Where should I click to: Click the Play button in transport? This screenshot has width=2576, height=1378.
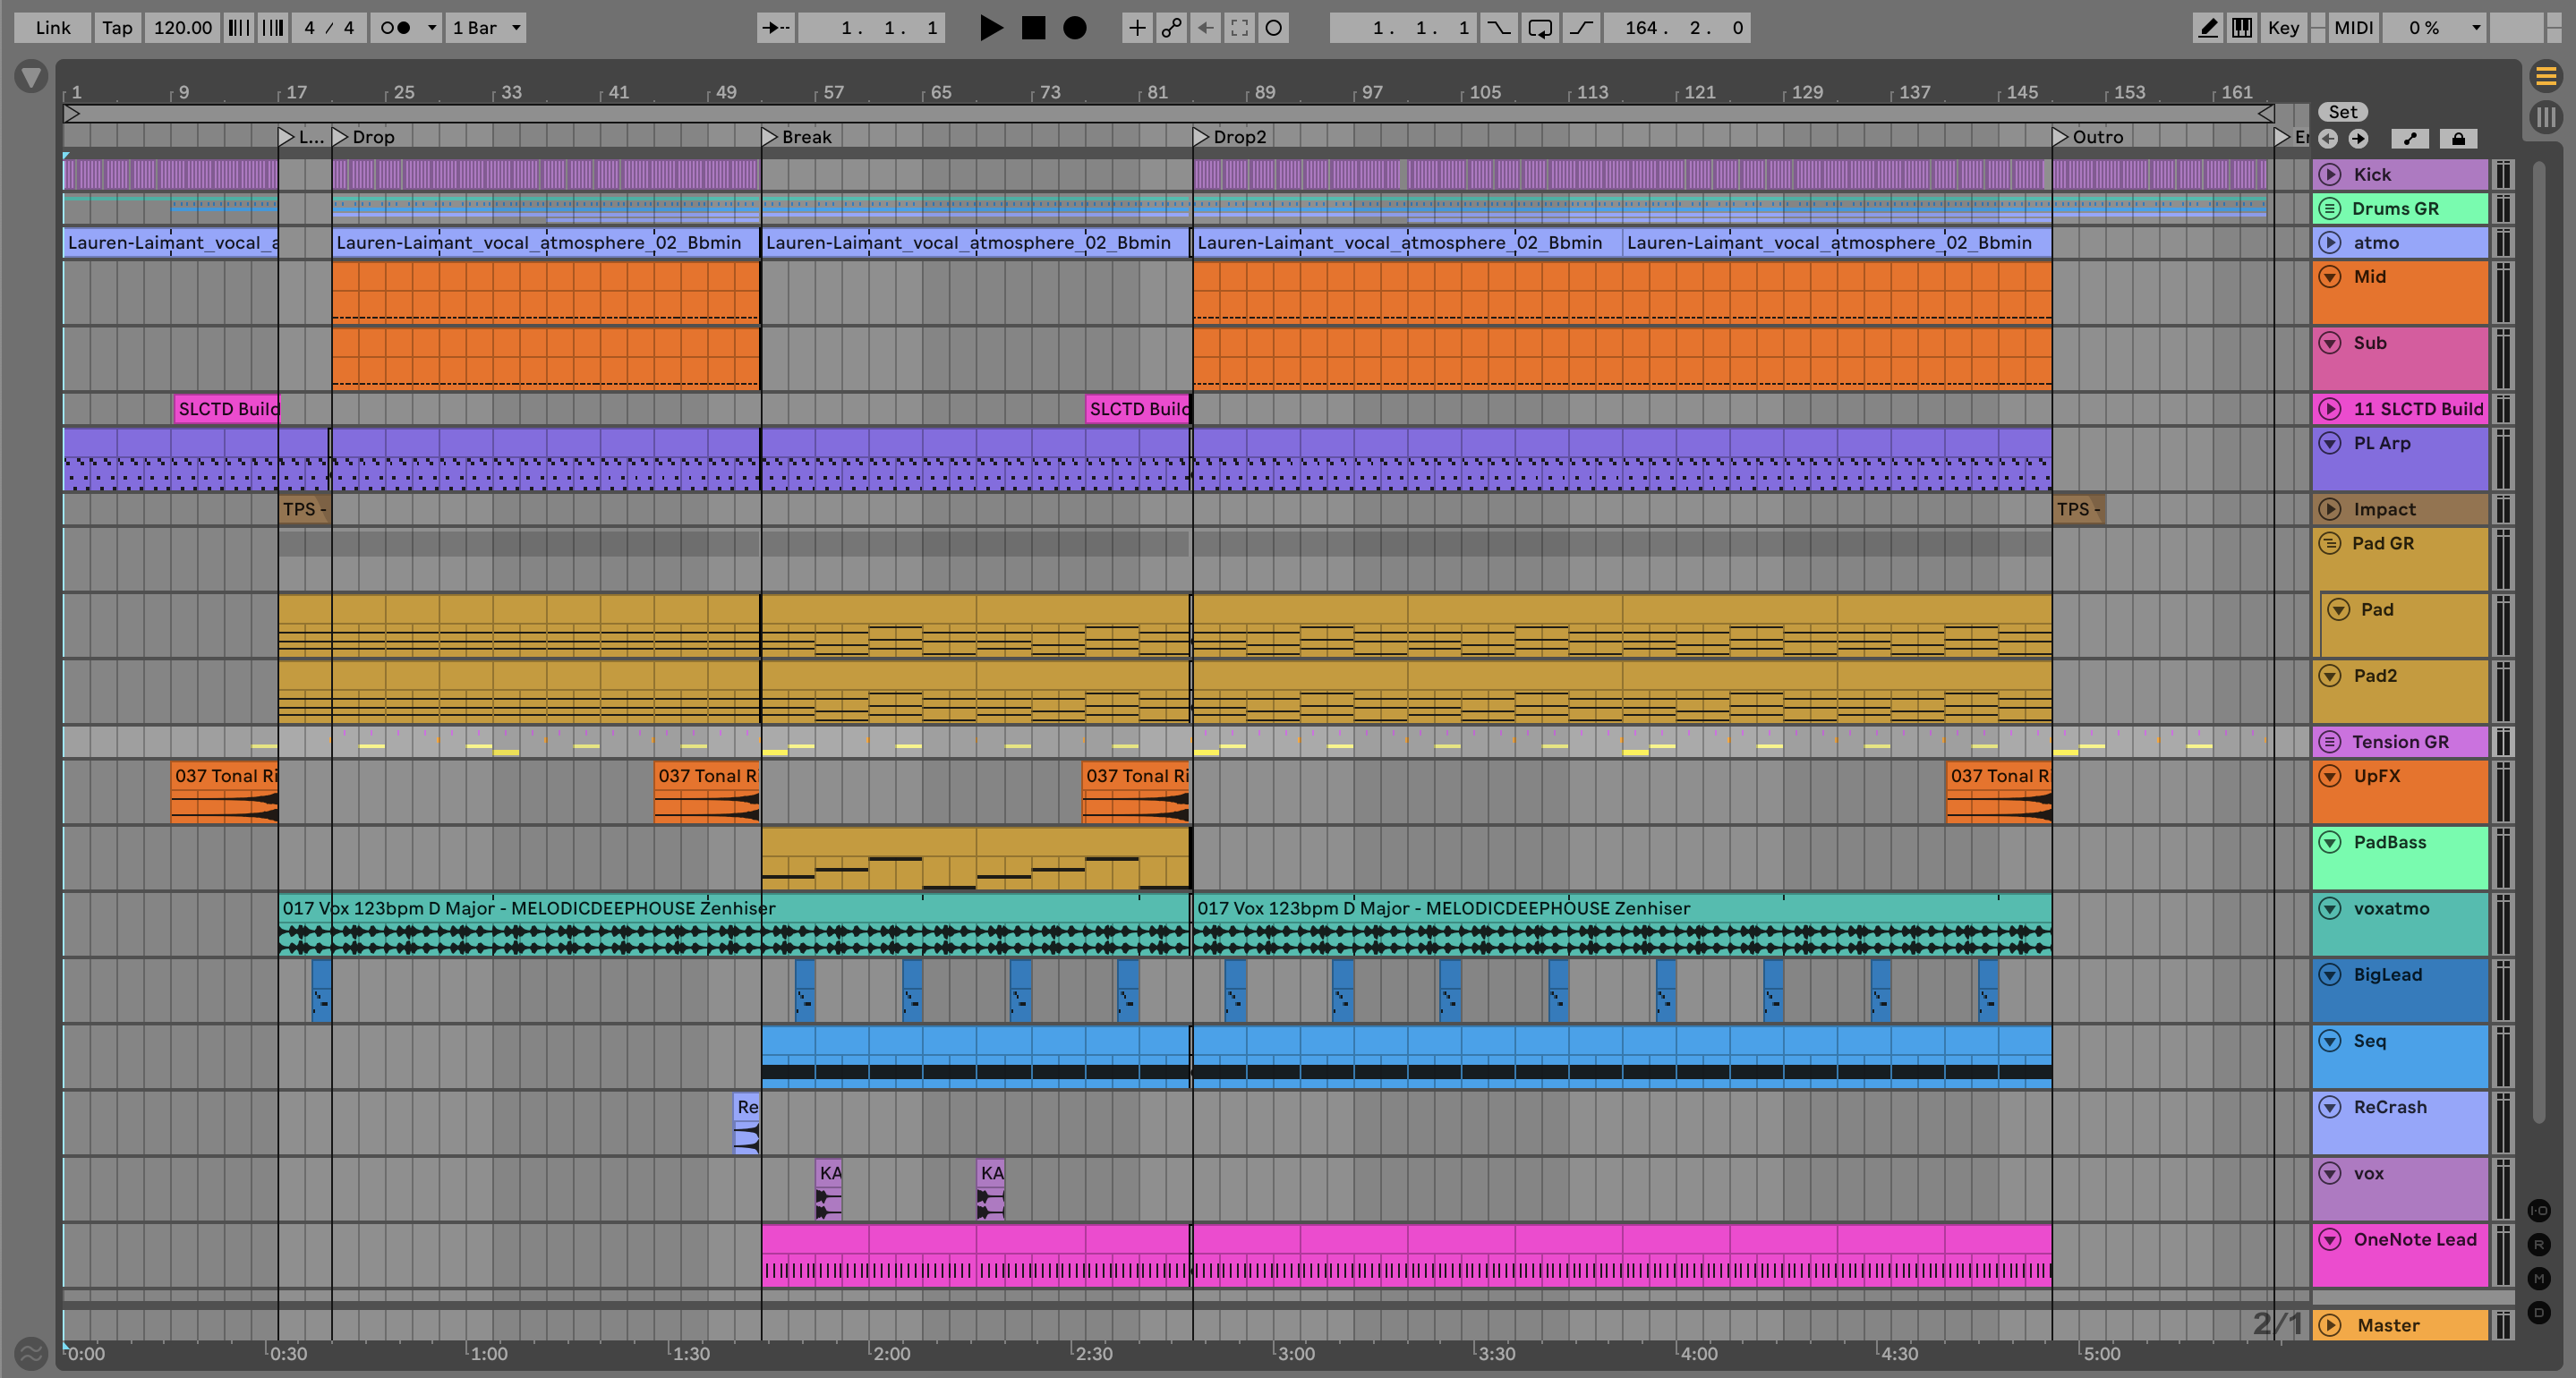click(990, 28)
